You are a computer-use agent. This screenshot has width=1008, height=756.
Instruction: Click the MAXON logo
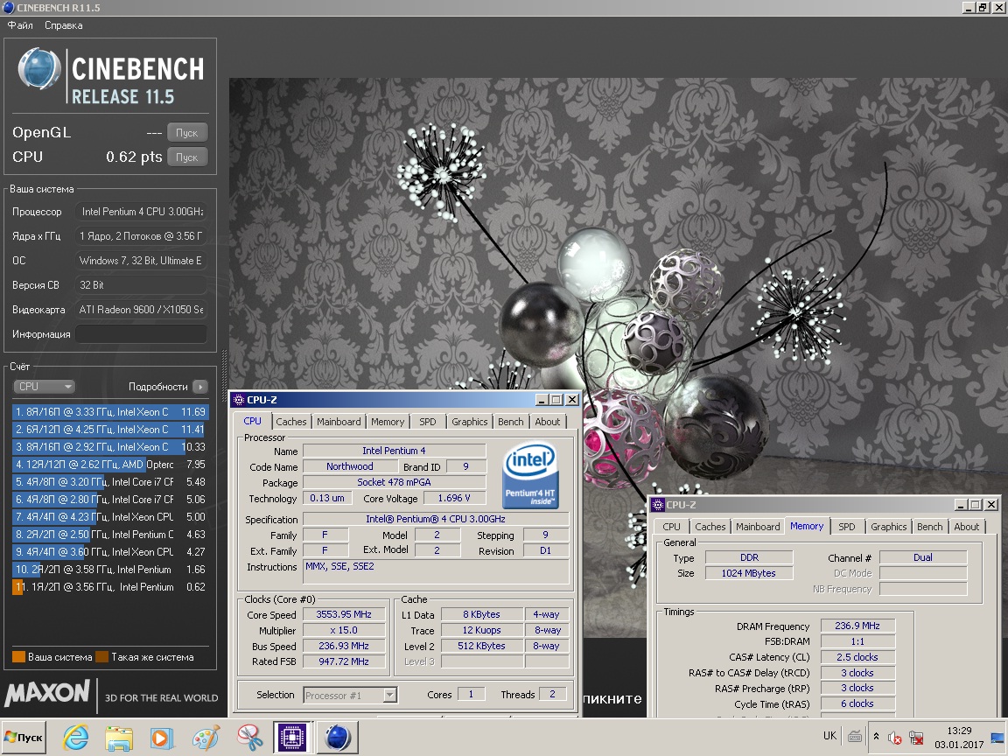(x=47, y=693)
